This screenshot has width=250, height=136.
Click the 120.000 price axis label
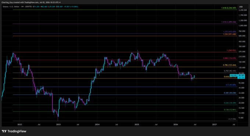pos(242,67)
